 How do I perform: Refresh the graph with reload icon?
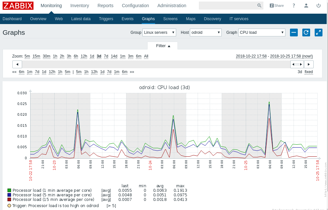pos(306,33)
